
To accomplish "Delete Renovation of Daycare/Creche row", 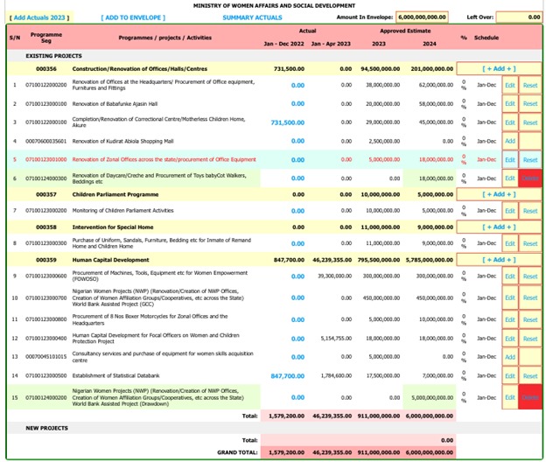I will click(x=530, y=178).
